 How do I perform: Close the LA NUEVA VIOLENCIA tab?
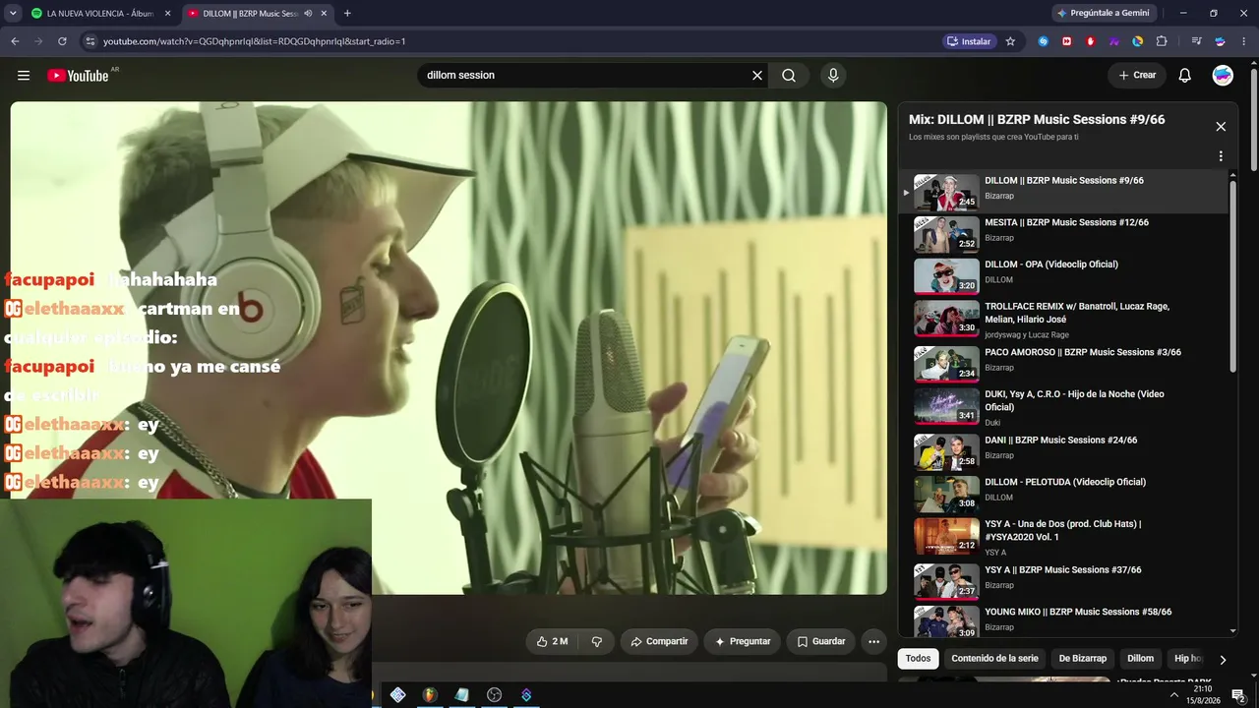point(168,14)
